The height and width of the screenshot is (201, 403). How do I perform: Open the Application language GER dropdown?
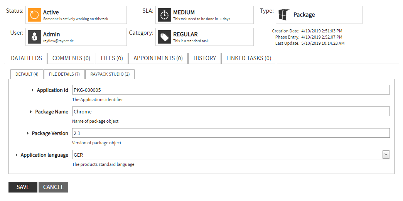[386, 155]
